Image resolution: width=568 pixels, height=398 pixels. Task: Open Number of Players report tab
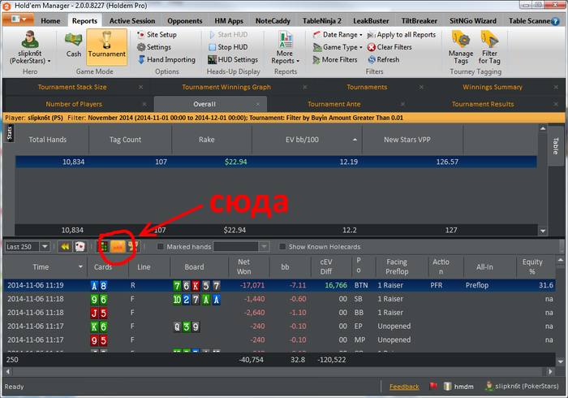(x=74, y=104)
